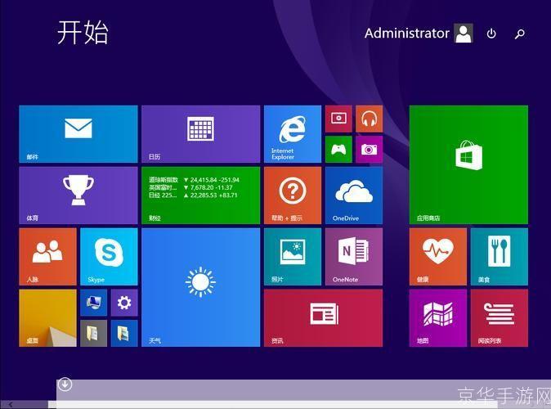Open the small Music headphones tile
Image resolution: width=551 pixels, height=409 pixels.
pyautogui.click(x=369, y=119)
